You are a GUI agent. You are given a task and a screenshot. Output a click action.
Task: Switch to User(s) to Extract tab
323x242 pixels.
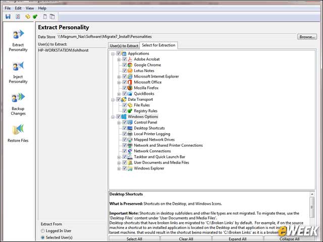124,46
